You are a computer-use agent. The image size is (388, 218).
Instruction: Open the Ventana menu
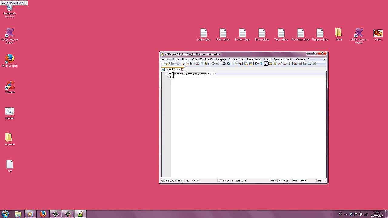click(300, 59)
